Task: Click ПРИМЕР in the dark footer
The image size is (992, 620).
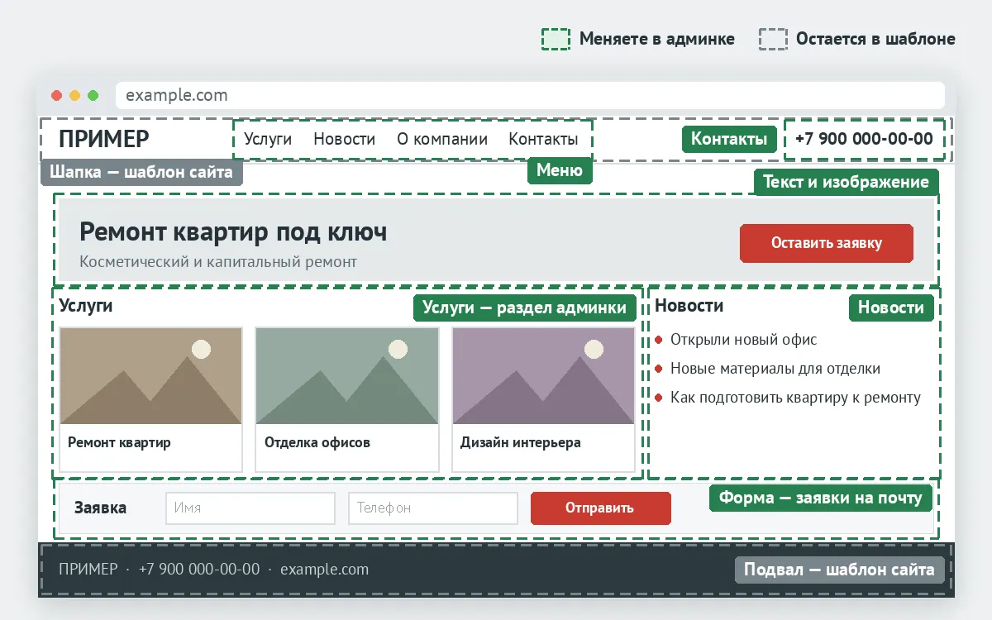Action: 88,570
